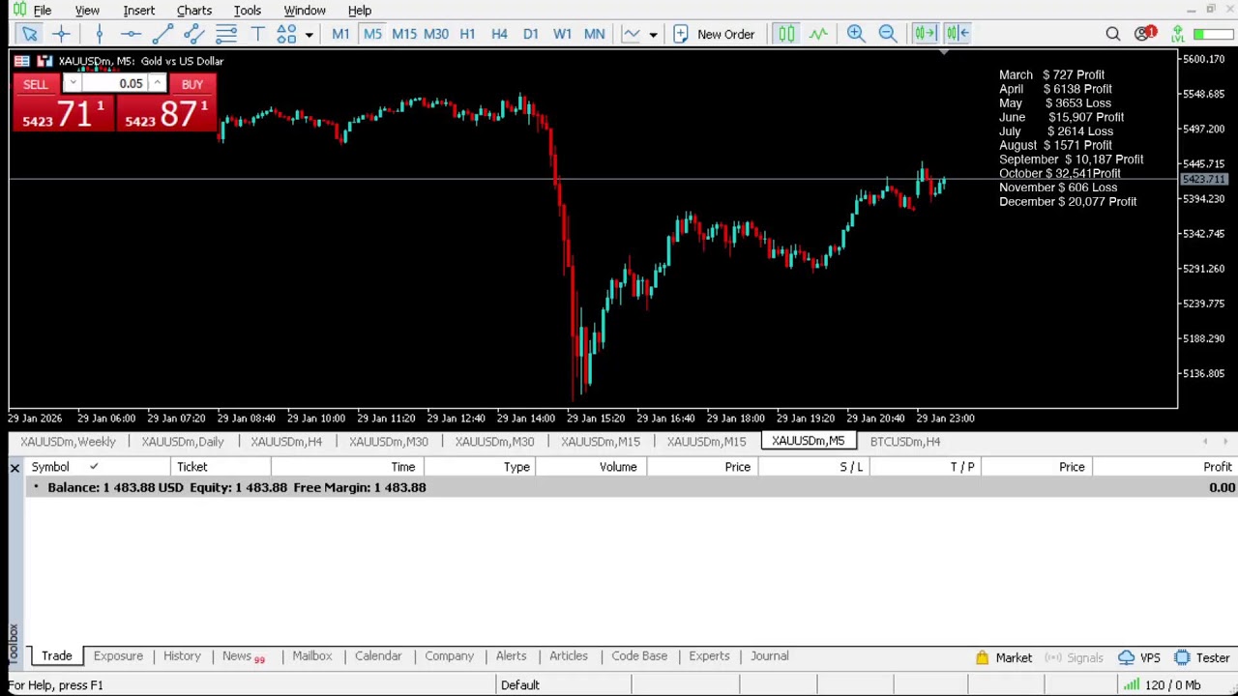Image resolution: width=1238 pixels, height=696 pixels.
Task: Click the LVL level icon
Action: tap(1178, 34)
